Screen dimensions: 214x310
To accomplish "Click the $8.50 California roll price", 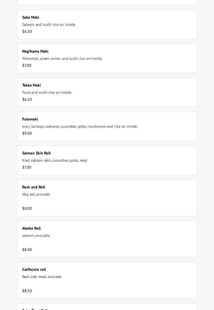I will [27, 291].
